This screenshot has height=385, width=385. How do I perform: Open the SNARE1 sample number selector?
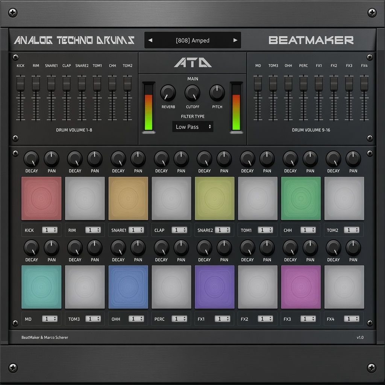pyautogui.click(x=136, y=230)
